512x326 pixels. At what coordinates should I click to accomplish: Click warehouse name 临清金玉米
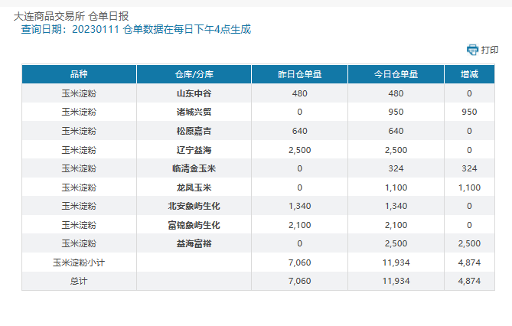[194, 168]
